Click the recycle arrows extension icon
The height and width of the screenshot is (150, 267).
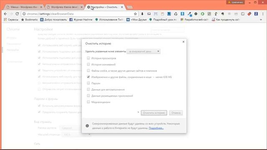tap(176, 14)
